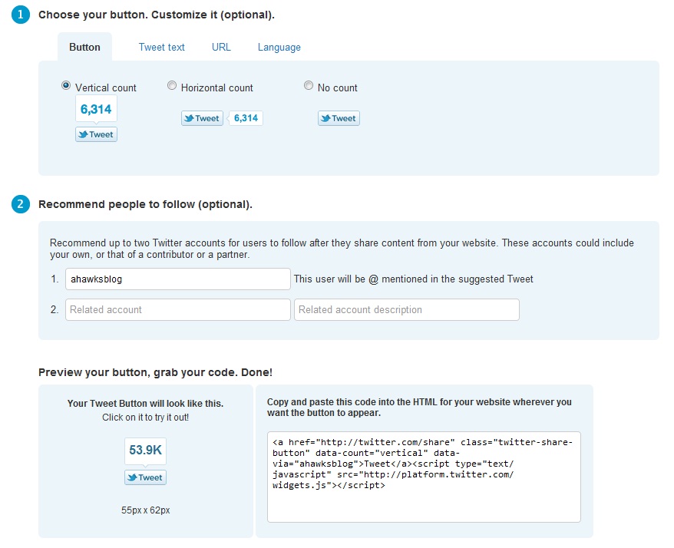The width and height of the screenshot is (674, 548).
Task: Select the Button tab
Action: click(84, 47)
